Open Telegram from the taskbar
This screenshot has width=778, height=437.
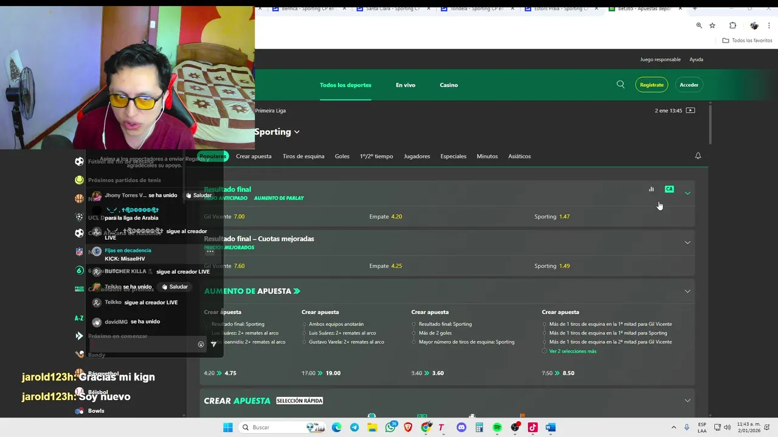(354, 427)
